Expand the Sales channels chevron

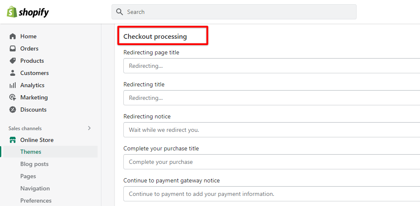coord(89,128)
